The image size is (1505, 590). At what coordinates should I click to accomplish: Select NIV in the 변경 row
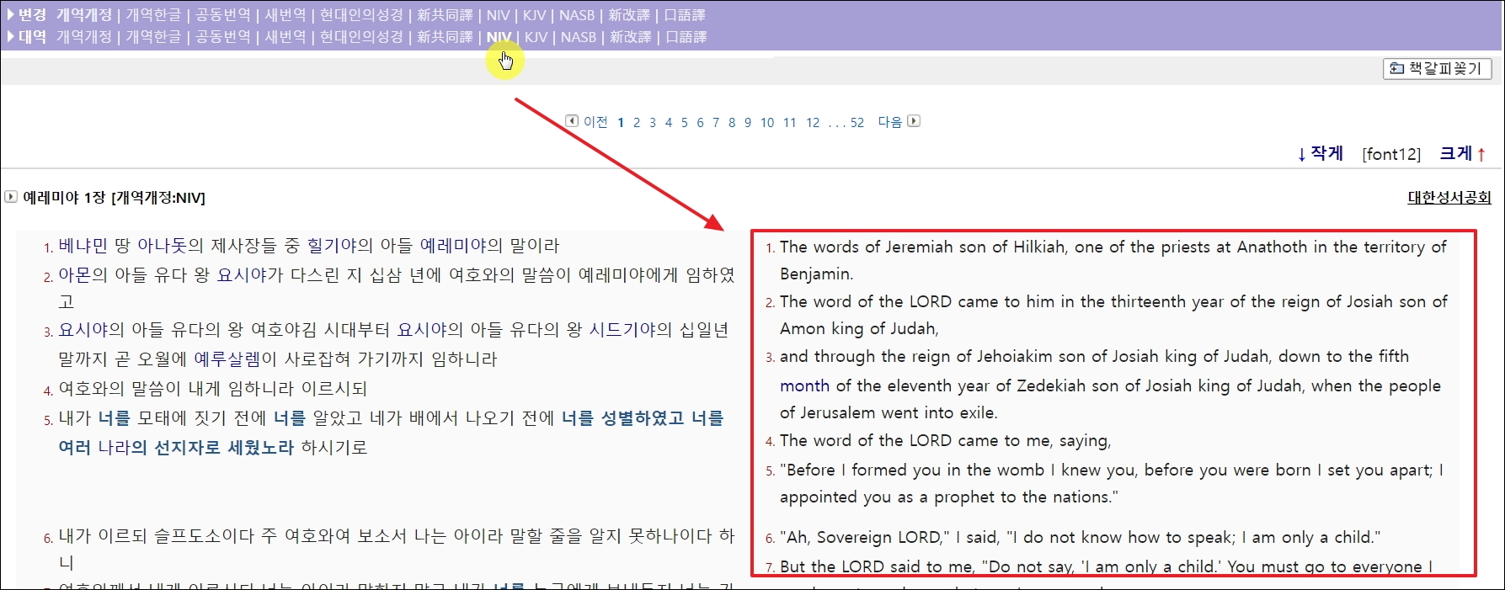(499, 15)
